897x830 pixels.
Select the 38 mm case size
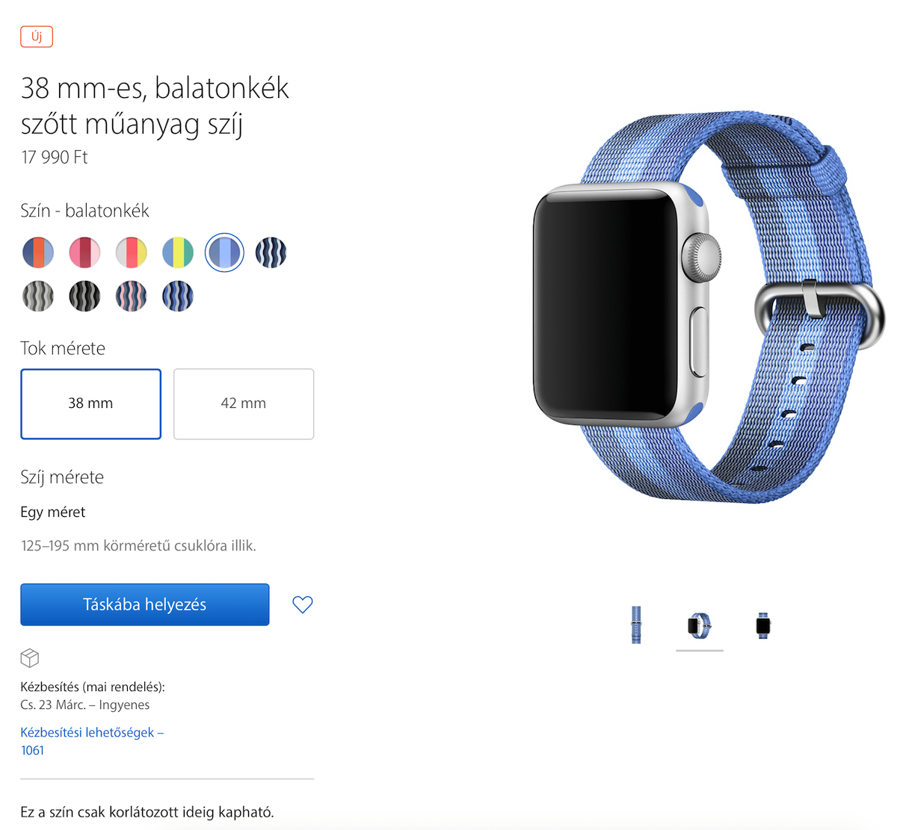pos(90,403)
